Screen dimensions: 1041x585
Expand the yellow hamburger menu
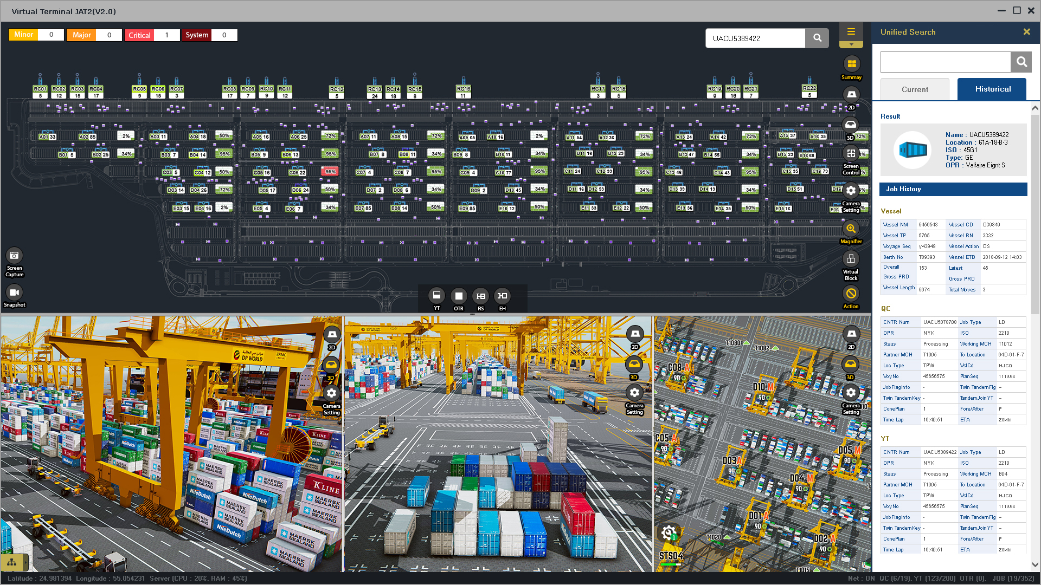[x=851, y=32]
